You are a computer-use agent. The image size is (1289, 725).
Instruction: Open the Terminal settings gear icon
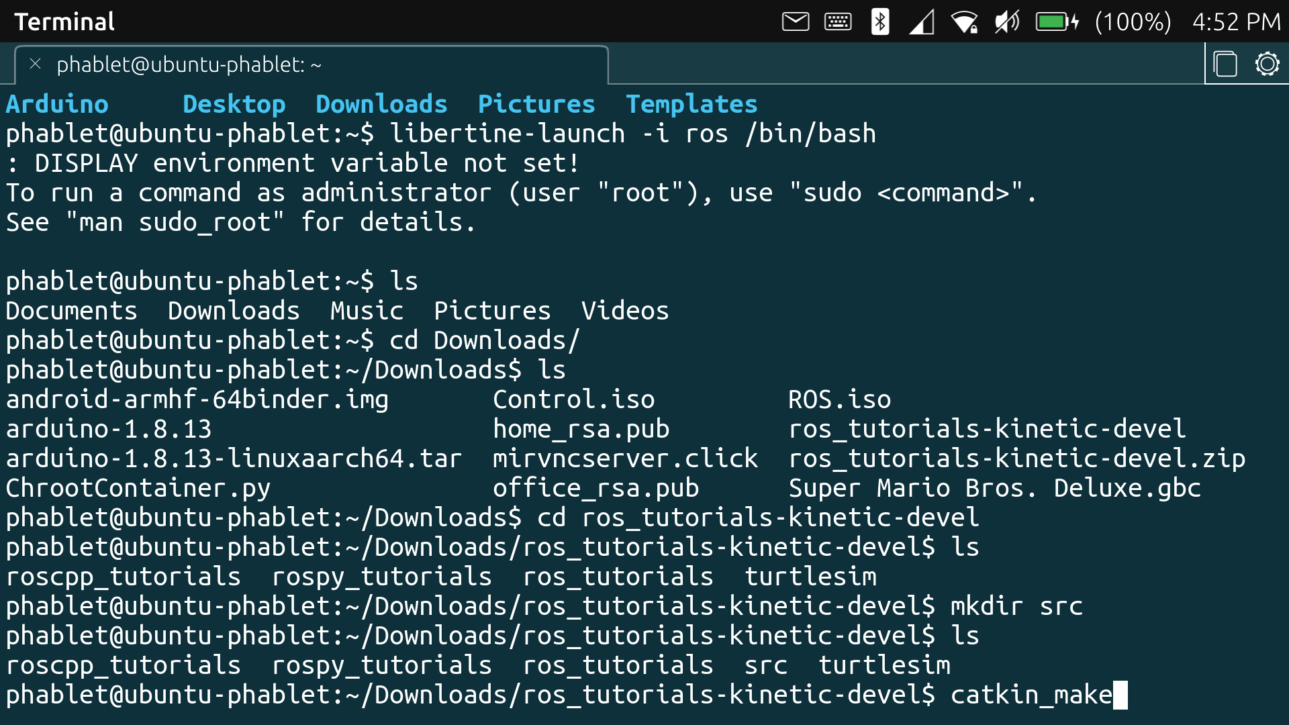[1268, 64]
